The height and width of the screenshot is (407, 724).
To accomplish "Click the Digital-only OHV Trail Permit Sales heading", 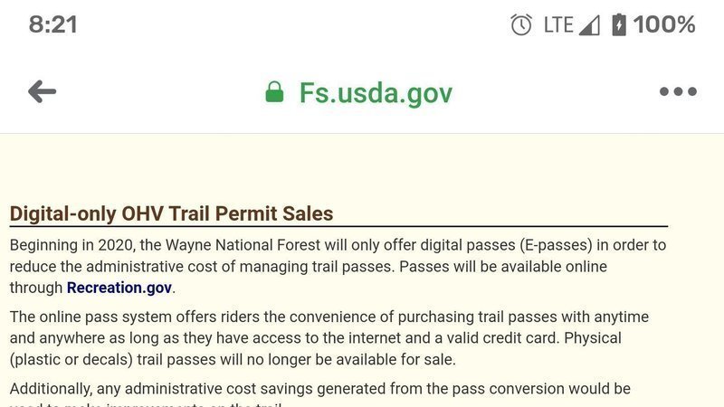I will click(171, 214).
